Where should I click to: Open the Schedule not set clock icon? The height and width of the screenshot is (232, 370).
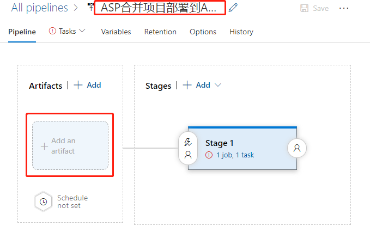pos(43,202)
